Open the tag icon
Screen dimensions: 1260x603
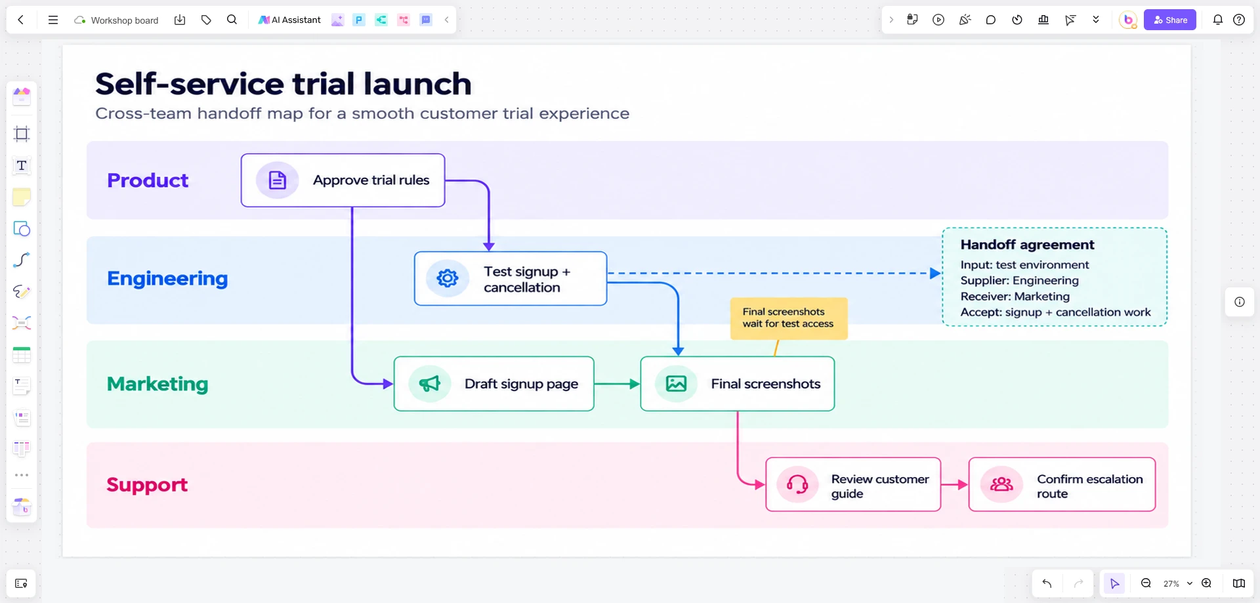click(x=206, y=20)
